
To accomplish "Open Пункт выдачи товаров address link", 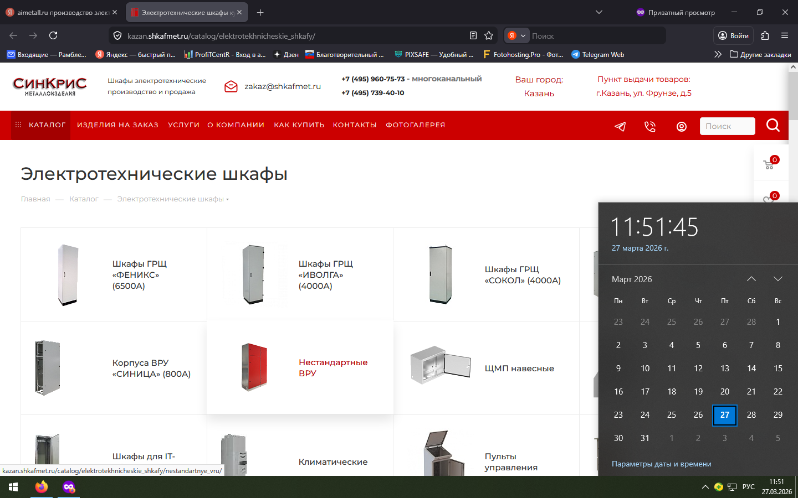I will click(x=644, y=94).
